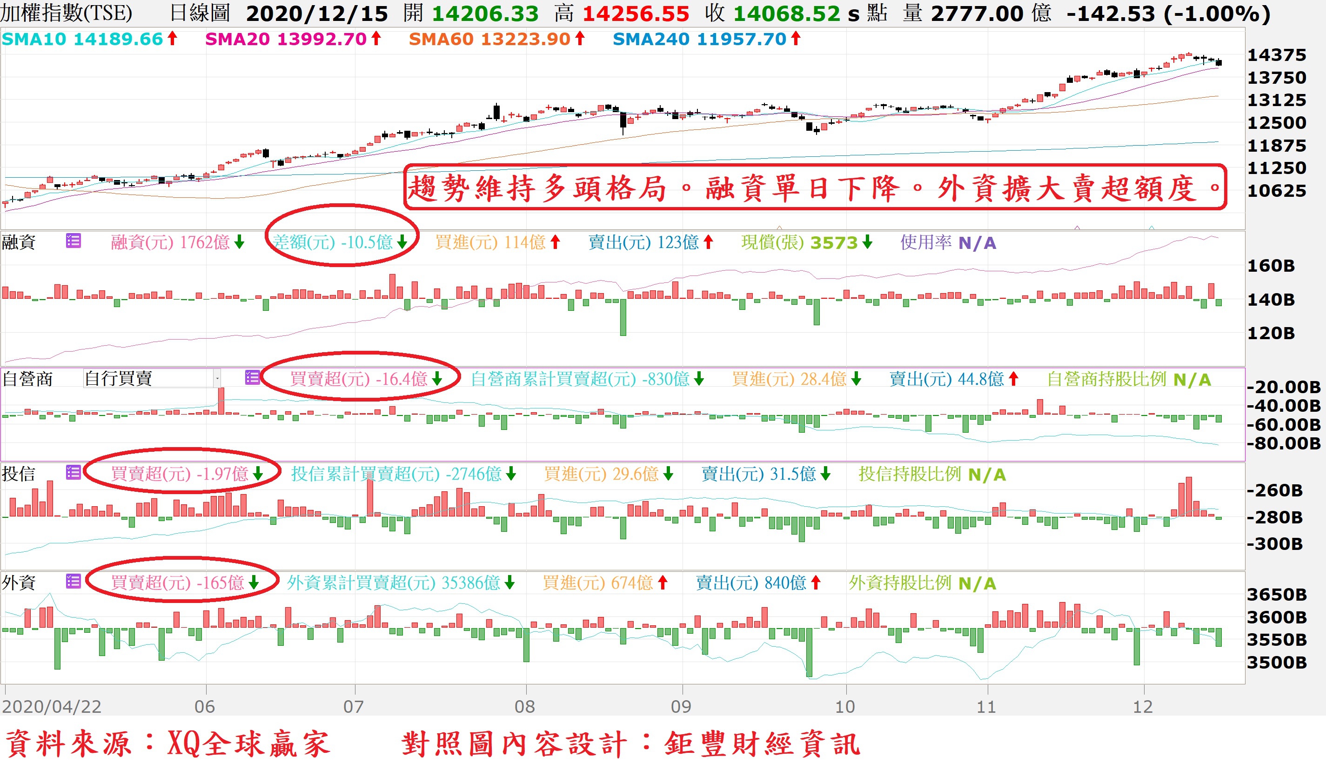Click the 加權指數(TSE) title

(x=66, y=13)
